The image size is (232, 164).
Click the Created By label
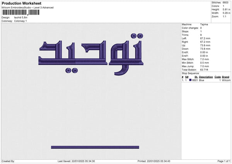tap(8, 161)
